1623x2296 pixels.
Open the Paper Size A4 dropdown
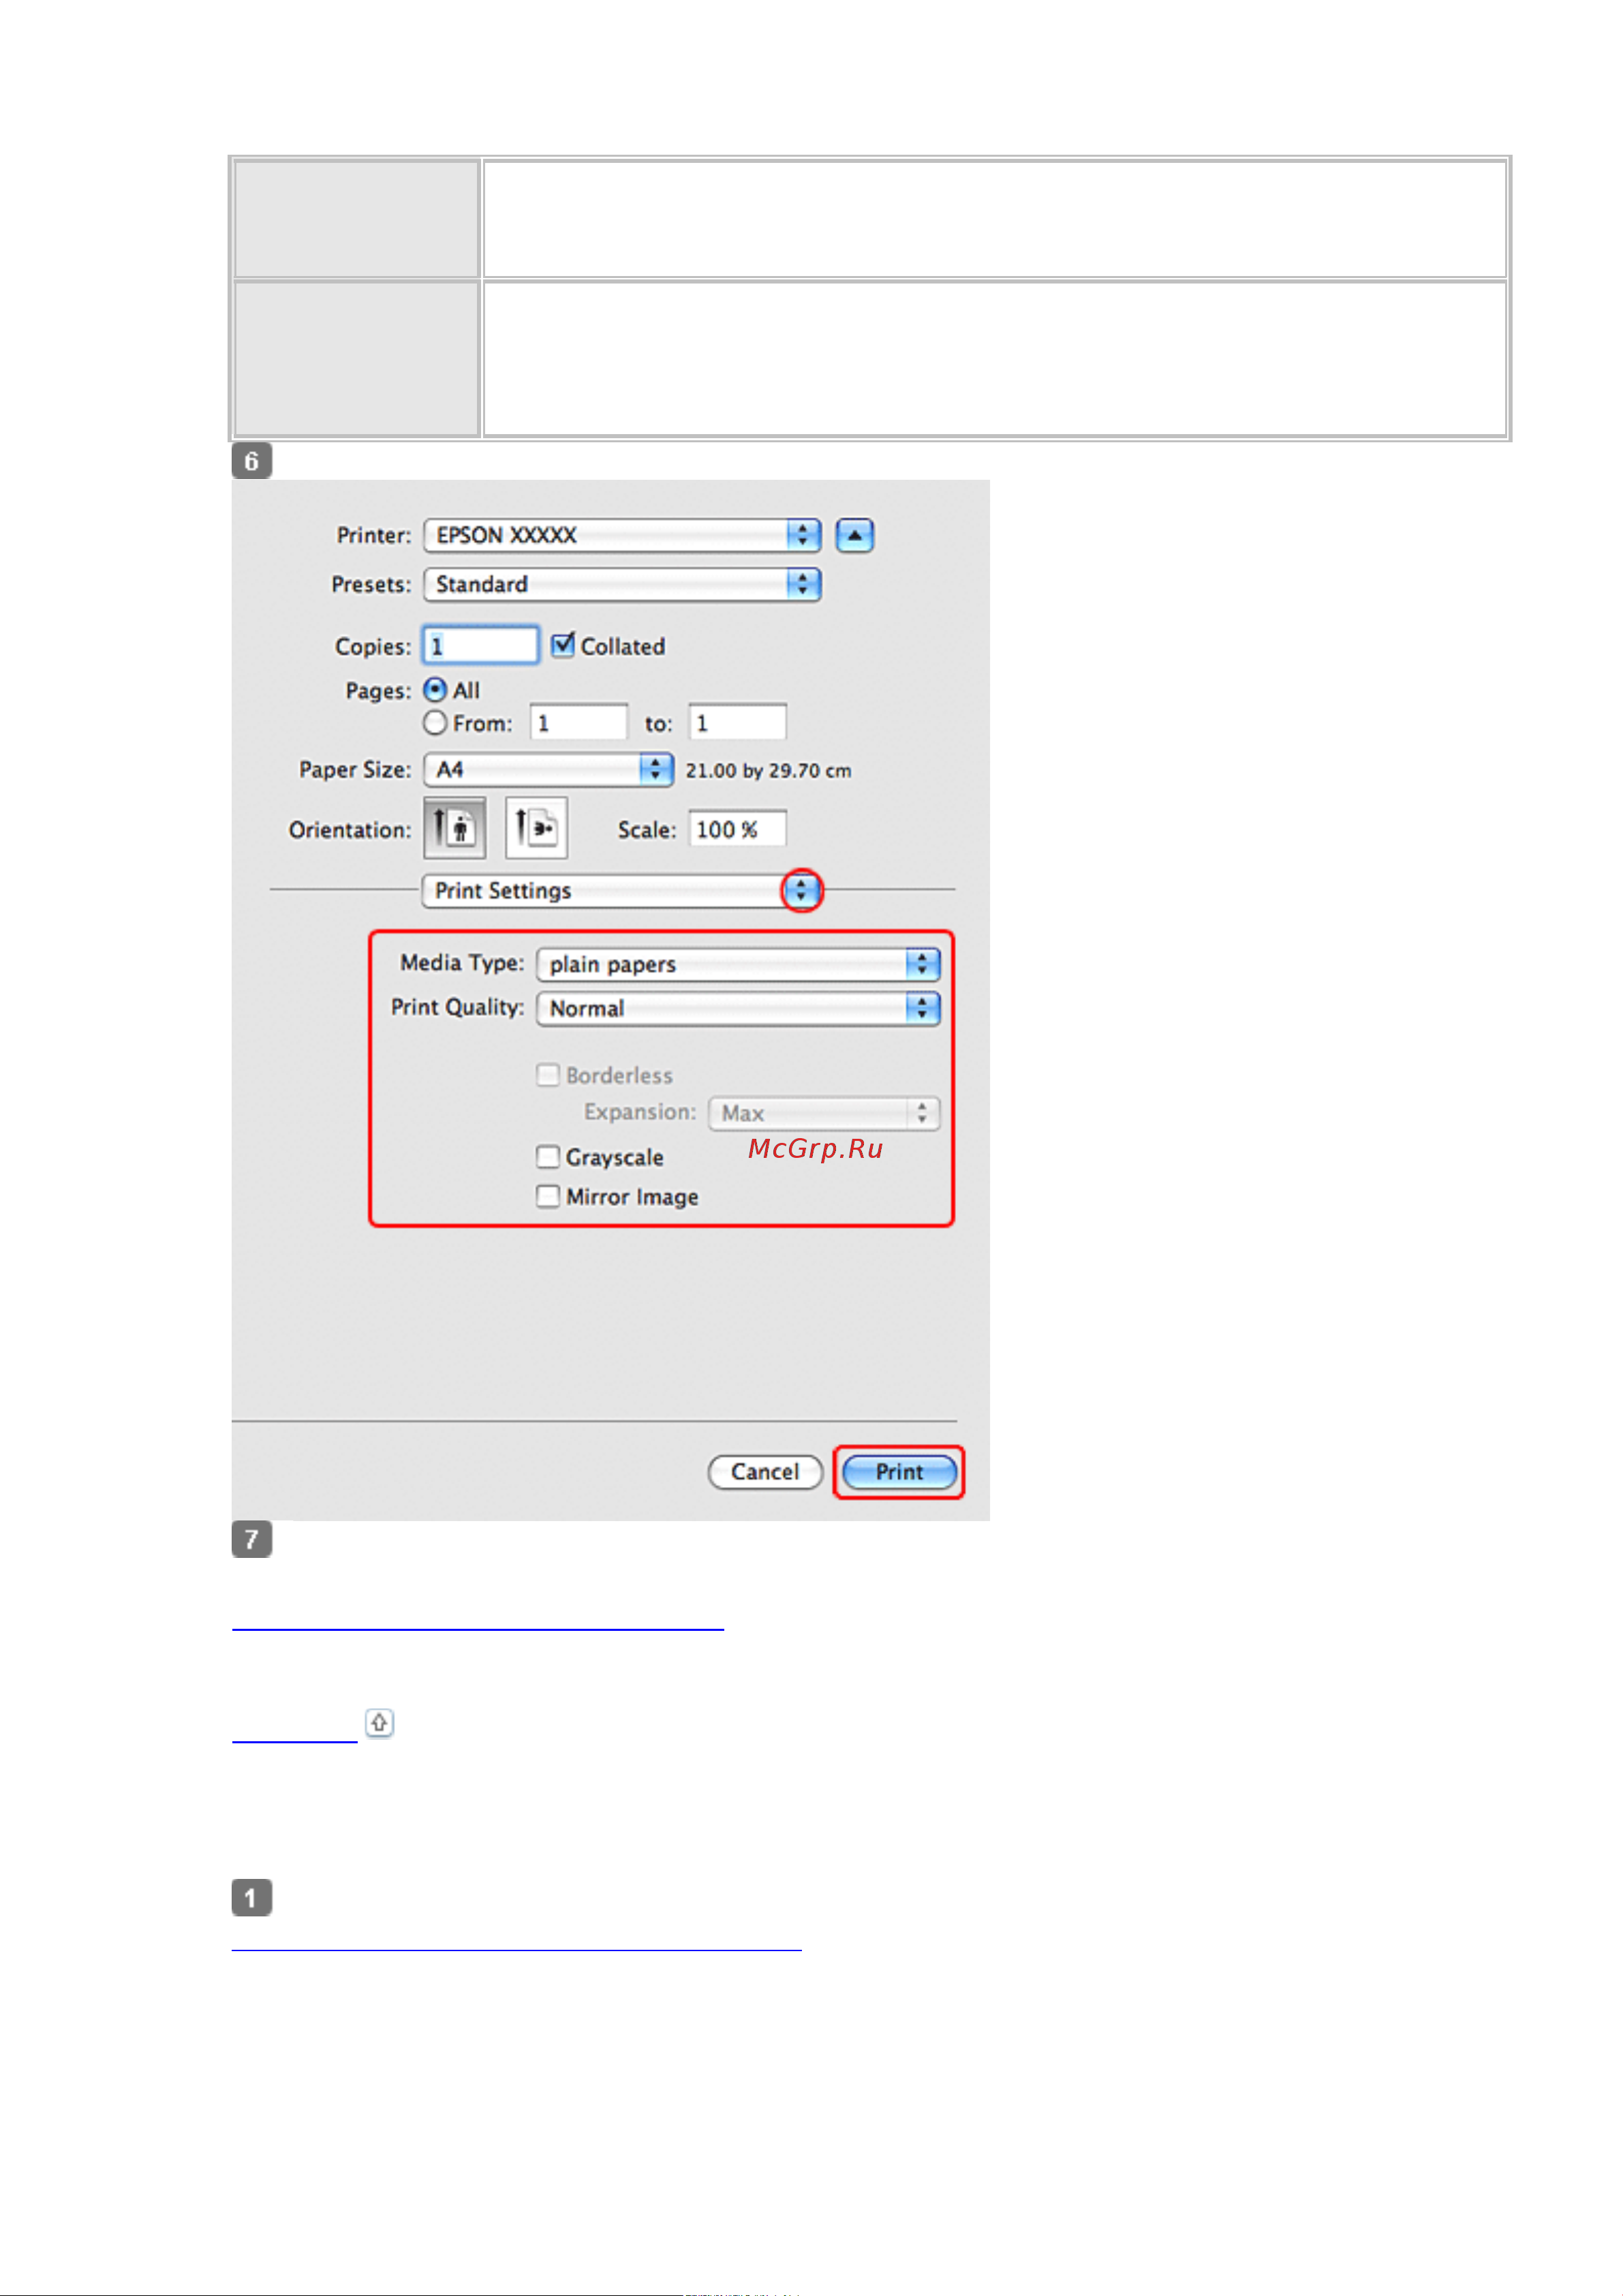coord(548,769)
